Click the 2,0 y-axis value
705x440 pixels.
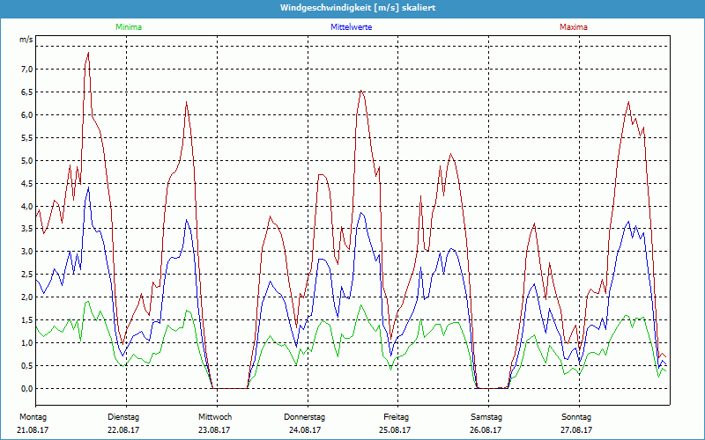[x=27, y=297]
